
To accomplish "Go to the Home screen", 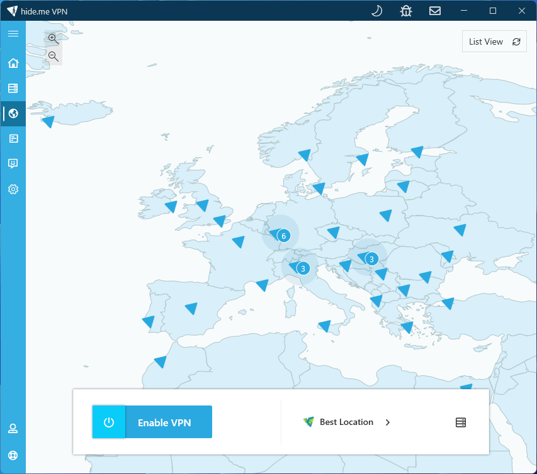I will click(13, 63).
